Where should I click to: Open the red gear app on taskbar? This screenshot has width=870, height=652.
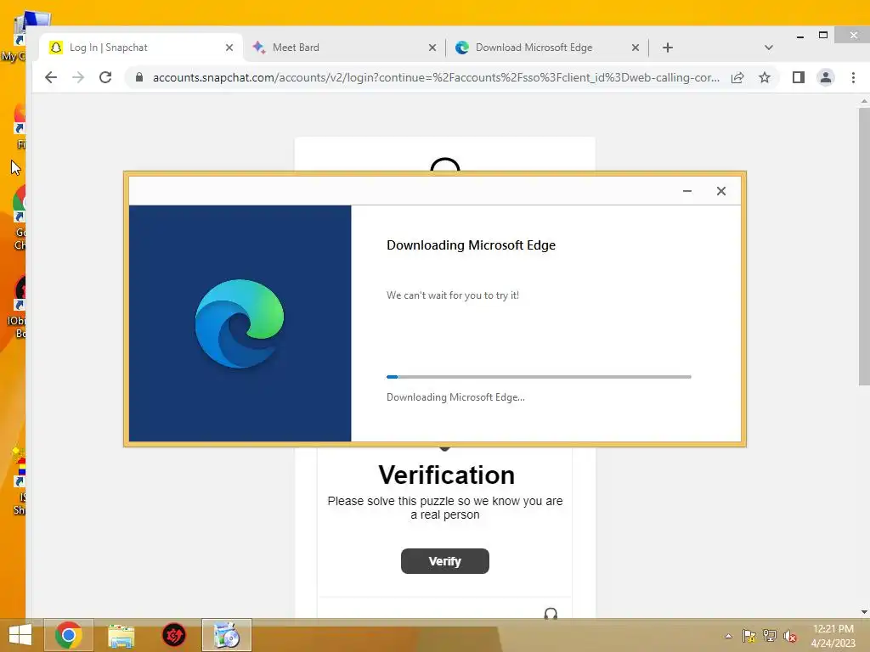pos(173,635)
